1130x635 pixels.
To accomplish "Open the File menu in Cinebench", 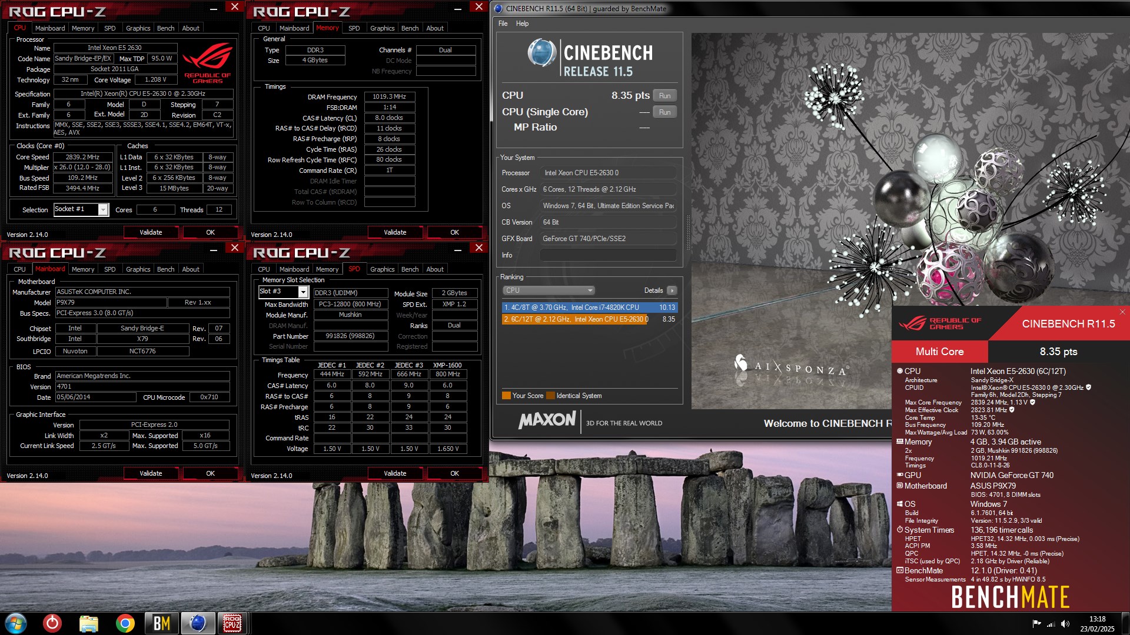I will tap(503, 24).
